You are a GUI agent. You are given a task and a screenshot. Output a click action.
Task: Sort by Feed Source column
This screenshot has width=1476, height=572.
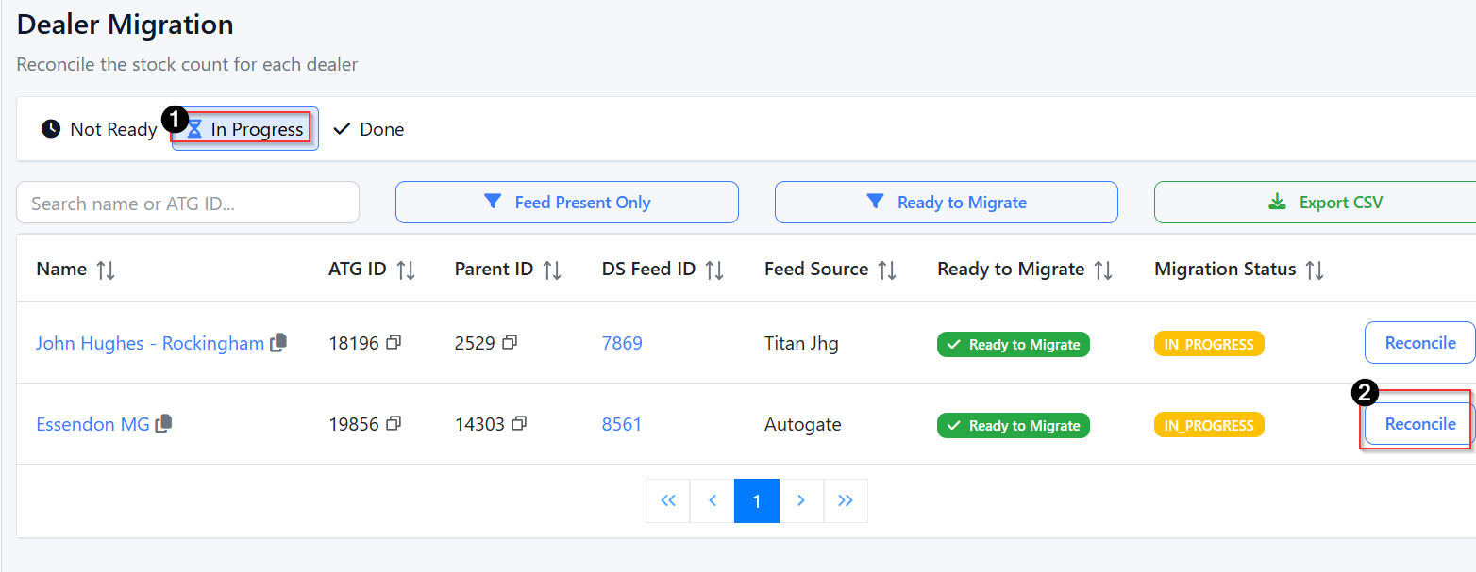coord(886,270)
